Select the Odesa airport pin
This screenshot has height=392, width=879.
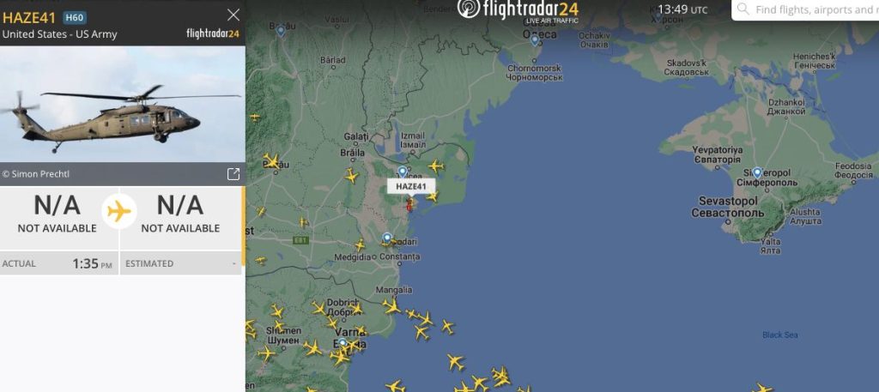point(535,39)
